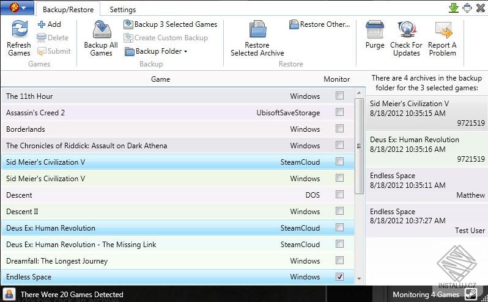Click the scroll up arrow of game list
The width and height of the screenshot is (488, 302).
[x=359, y=93]
